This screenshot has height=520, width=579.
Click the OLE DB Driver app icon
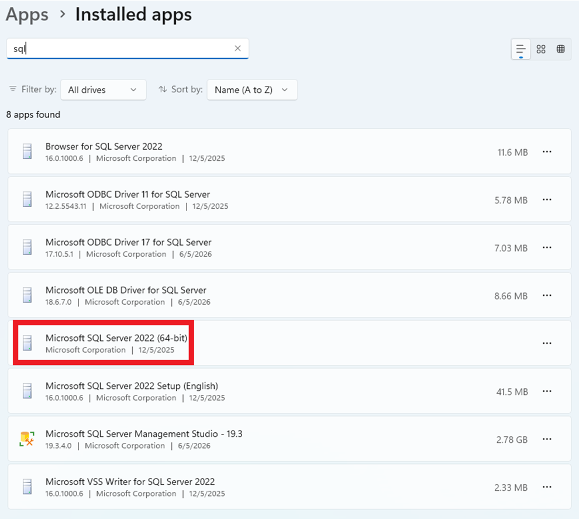click(x=27, y=295)
